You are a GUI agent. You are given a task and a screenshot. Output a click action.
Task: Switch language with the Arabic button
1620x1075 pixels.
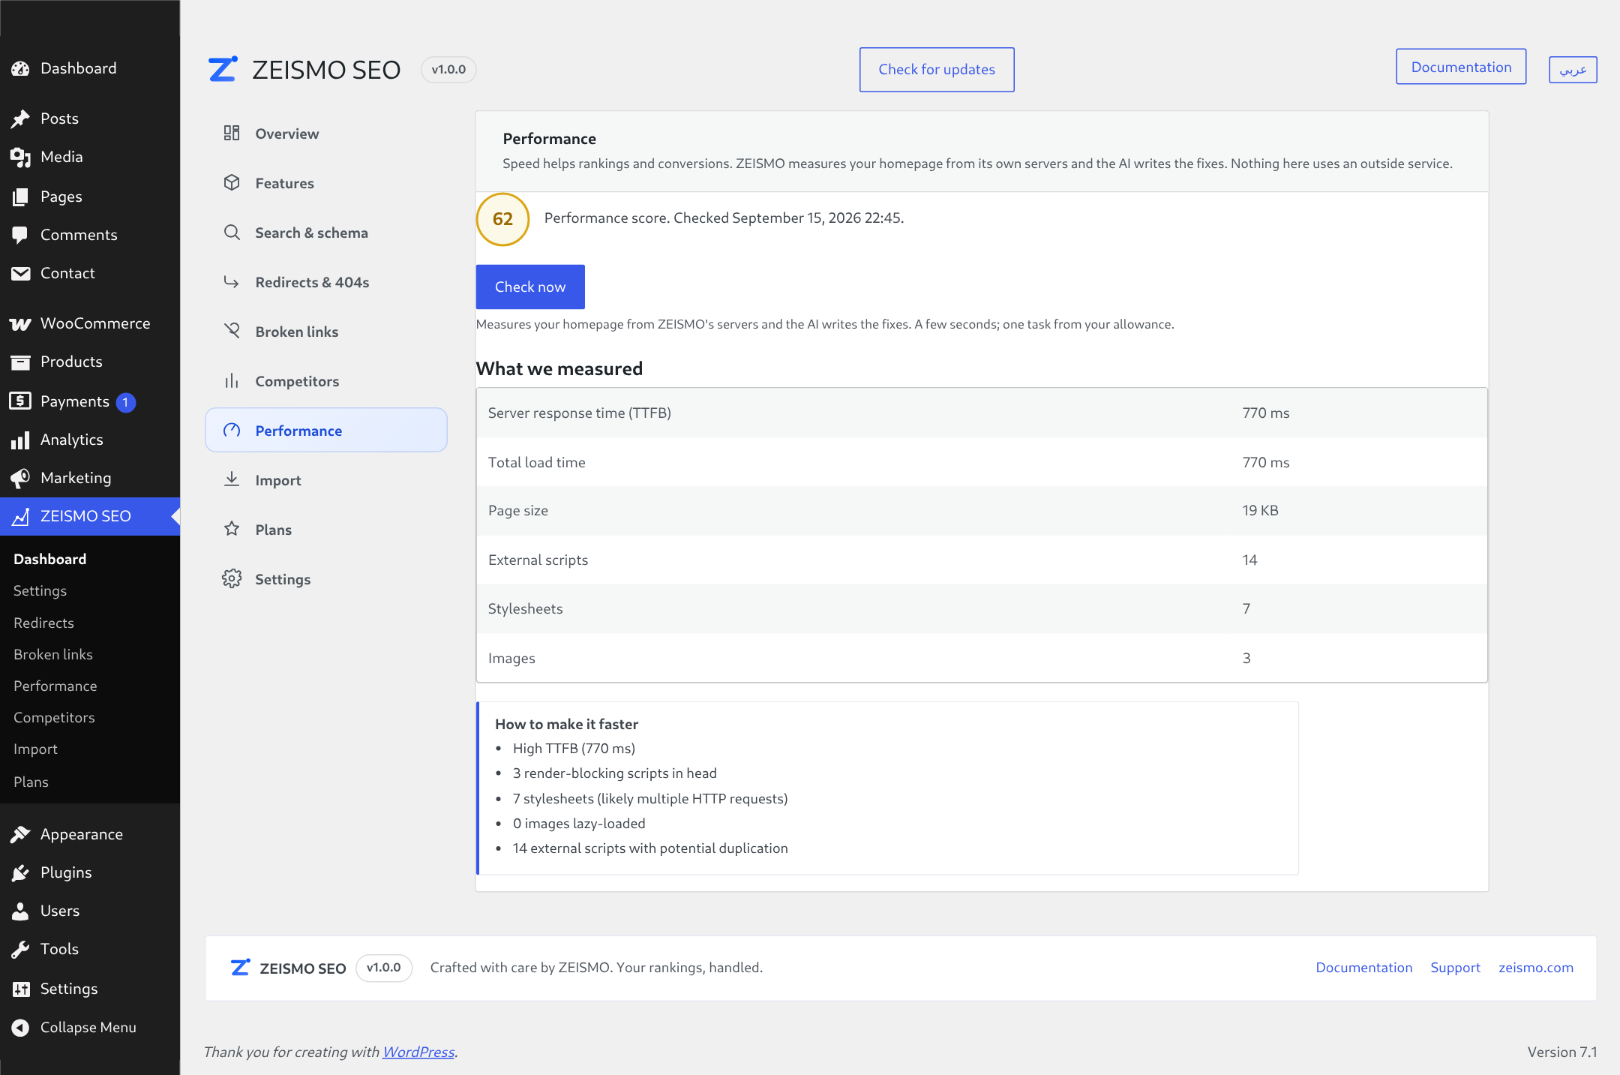click(1573, 70)
